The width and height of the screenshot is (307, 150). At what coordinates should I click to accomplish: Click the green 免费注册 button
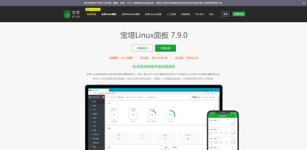[x=239, y=14]
